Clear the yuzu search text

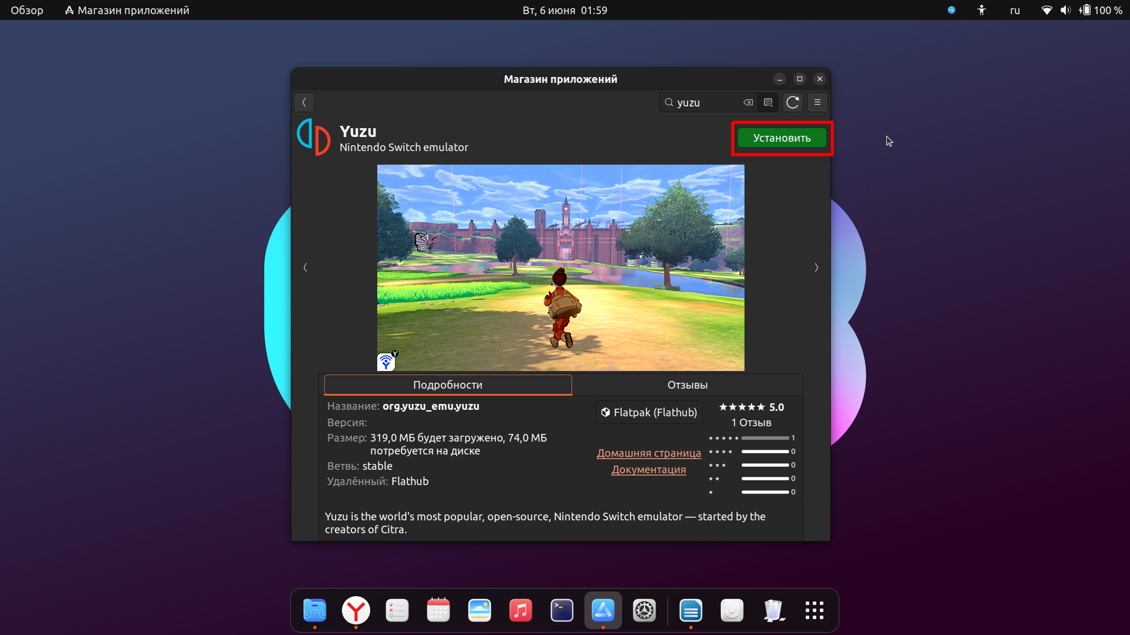pyautogui.click(x=748, y=102)
